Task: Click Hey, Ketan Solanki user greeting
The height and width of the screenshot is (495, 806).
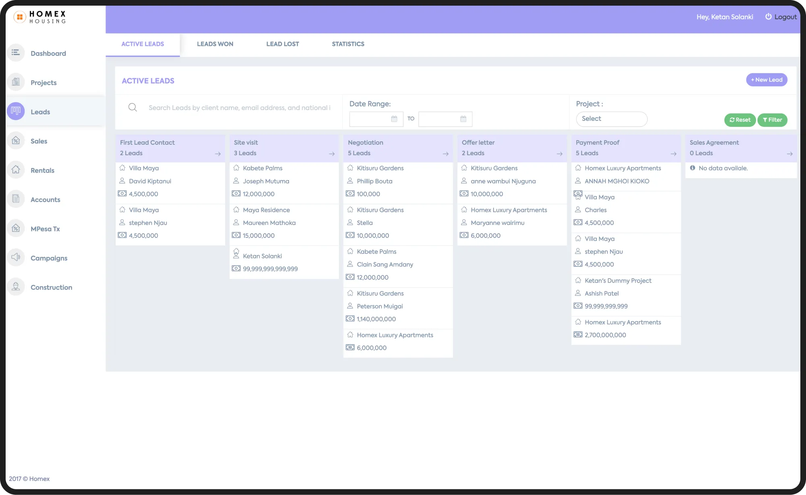Action: pos(725,17)
